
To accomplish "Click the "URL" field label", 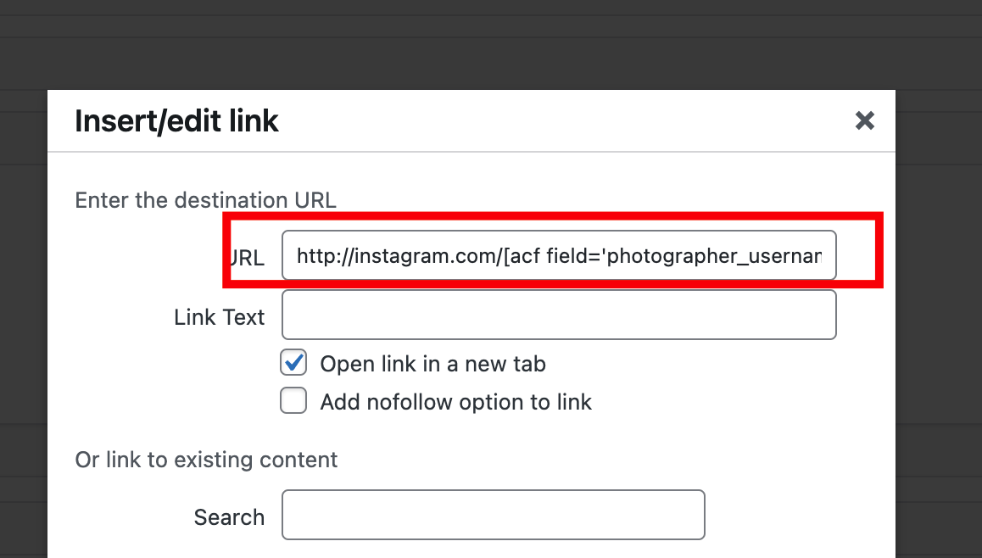I will [247, 259].
